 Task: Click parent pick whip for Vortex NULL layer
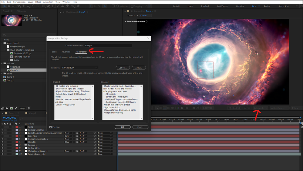(95, 148)
